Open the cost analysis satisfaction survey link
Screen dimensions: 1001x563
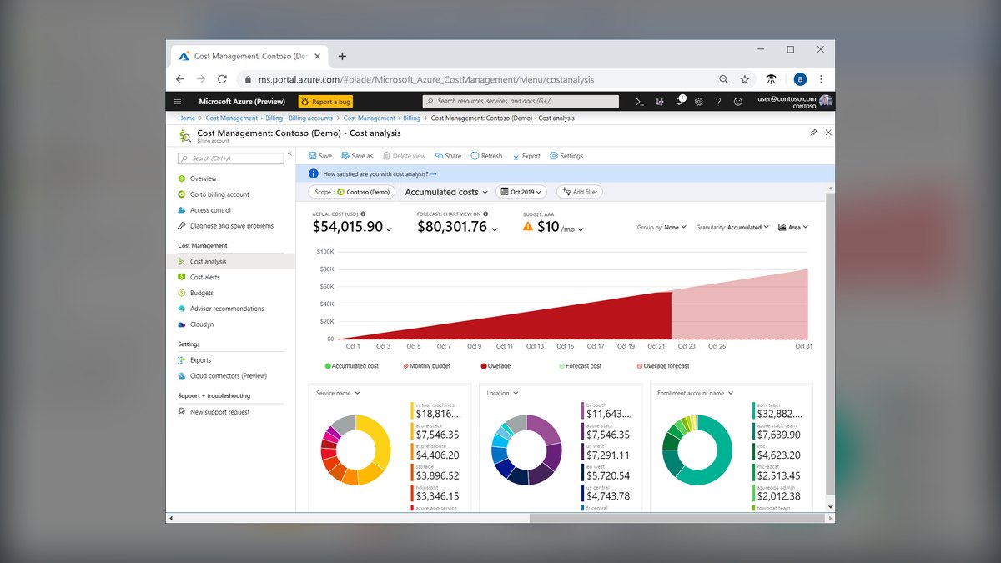(x=380, y=174)
